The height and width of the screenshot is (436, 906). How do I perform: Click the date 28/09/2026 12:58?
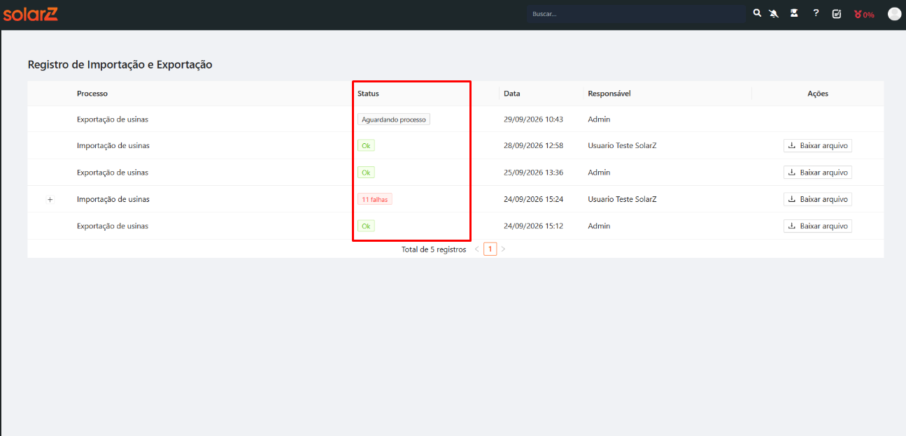(533, 146)
